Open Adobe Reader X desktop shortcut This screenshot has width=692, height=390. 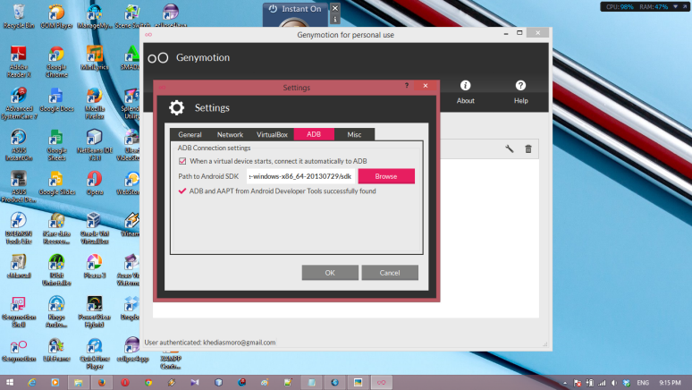pos(19,62)
